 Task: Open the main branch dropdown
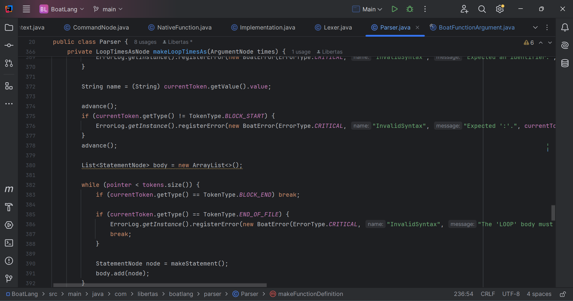click(x=108, y=9)
